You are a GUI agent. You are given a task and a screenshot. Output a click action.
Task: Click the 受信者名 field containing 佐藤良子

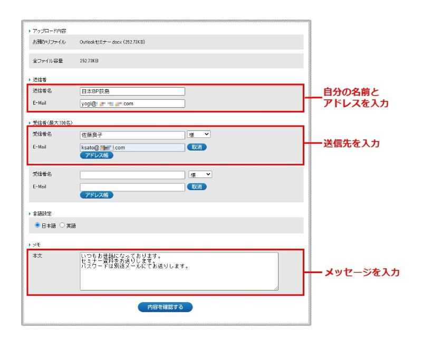pyautogui.click(x=132, y=135)
